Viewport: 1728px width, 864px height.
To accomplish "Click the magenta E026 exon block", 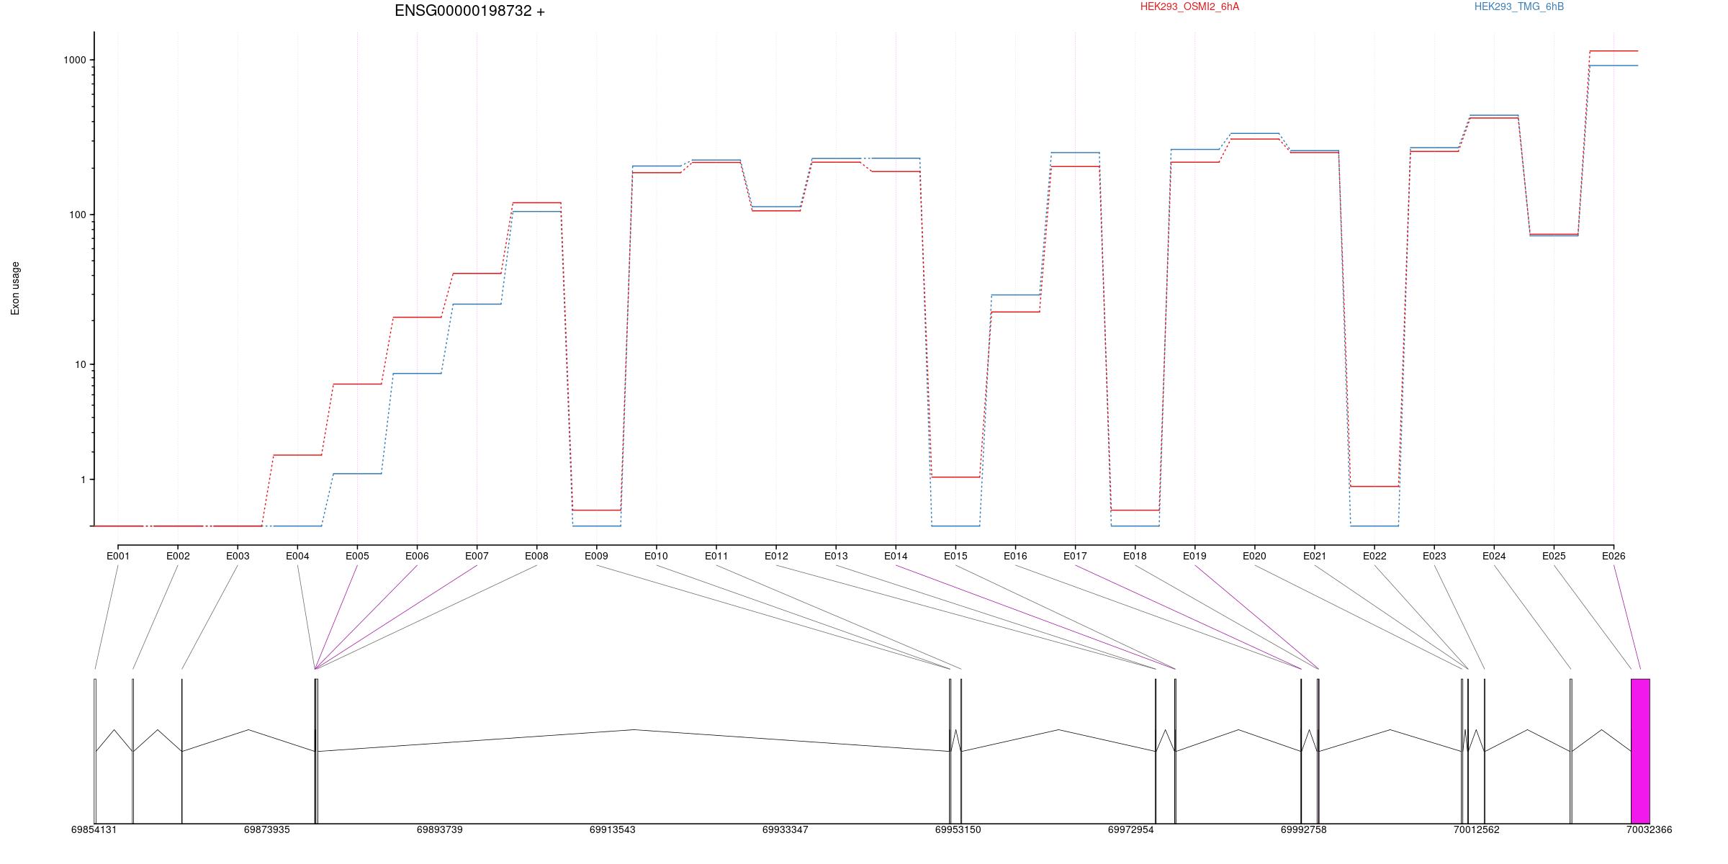I will pyautogui.click(x=1640, y=751).
